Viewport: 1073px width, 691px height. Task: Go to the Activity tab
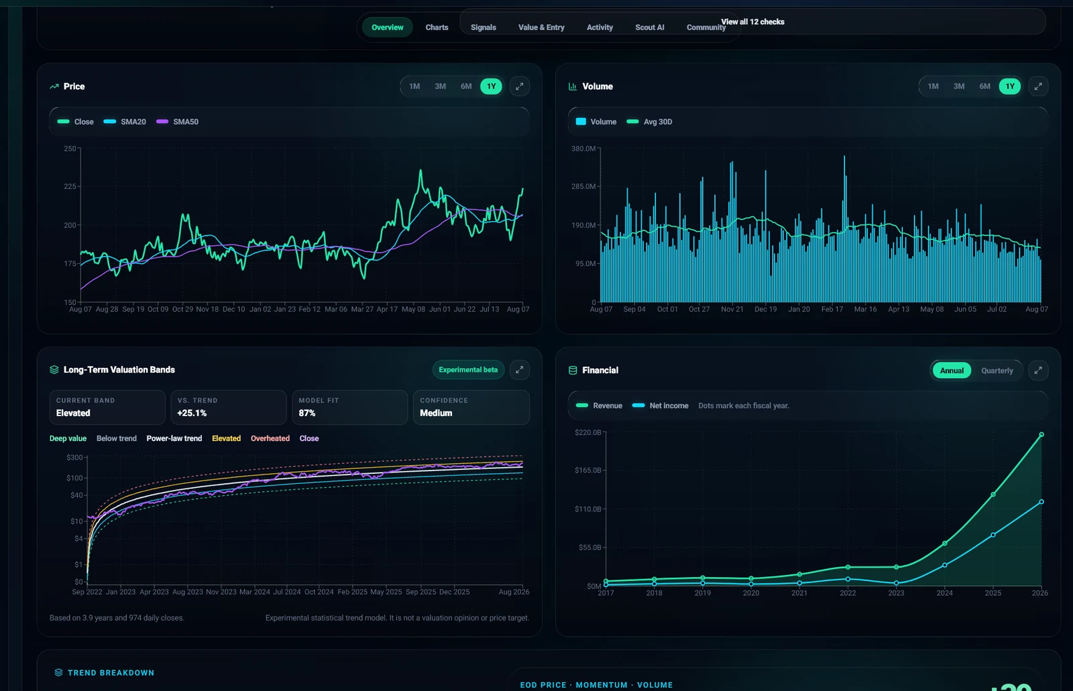[x=600, y=27]
